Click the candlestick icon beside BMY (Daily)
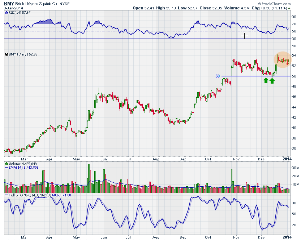 pos(7,54)
